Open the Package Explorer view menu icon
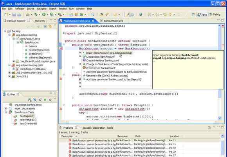Screen dimensions: 227x157 pyautogui.click(x=55, y=26)
